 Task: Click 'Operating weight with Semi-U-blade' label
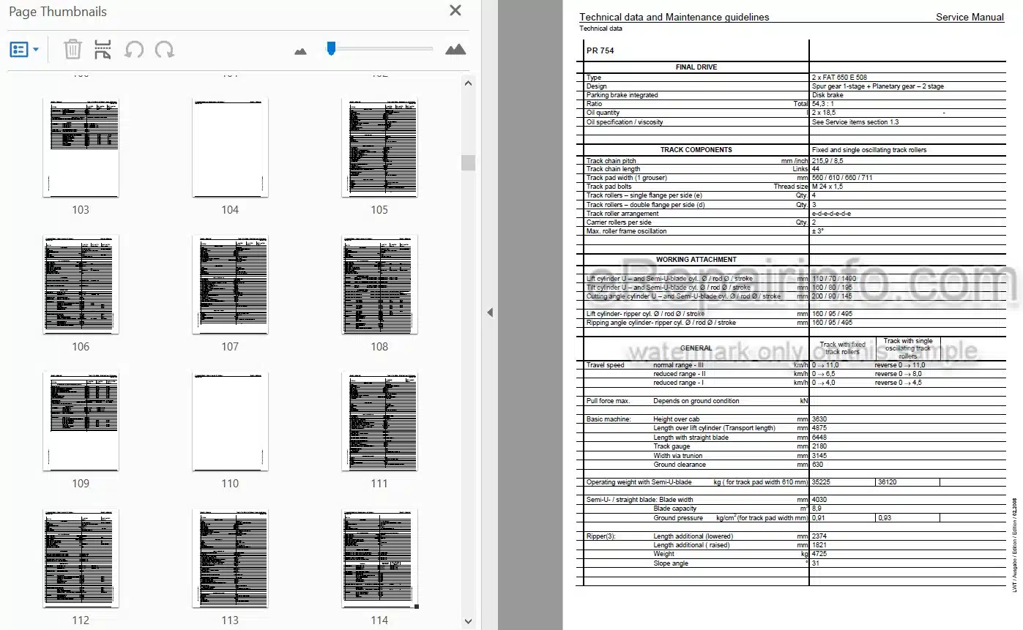pyautogui.click(x=639, y=482)
